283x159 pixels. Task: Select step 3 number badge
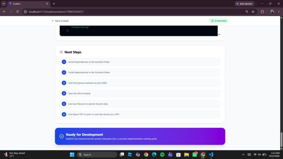pos(64,83)
